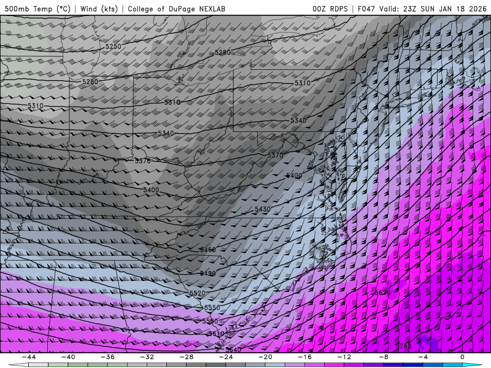Click the -20 temperature scale label

pyautogui.click(x=266, y=357)
